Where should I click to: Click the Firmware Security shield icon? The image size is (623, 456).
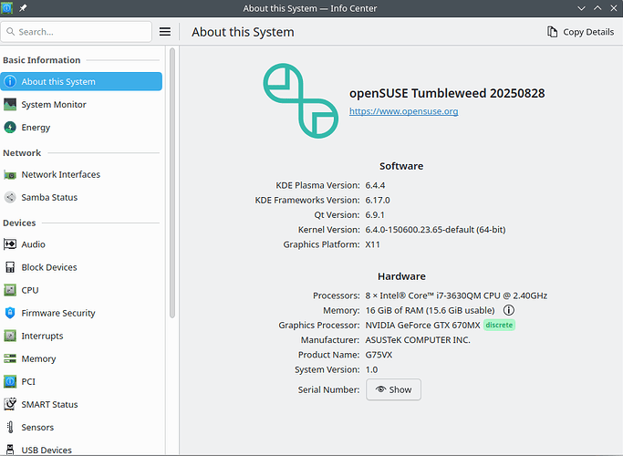pos(10,313)
